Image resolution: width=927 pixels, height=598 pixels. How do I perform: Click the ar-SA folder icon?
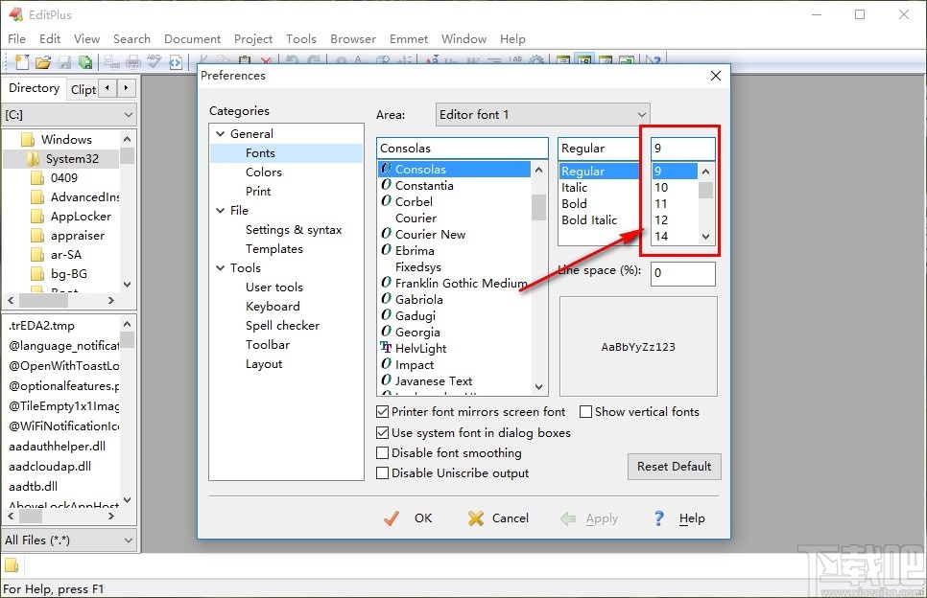coord(37,254)
